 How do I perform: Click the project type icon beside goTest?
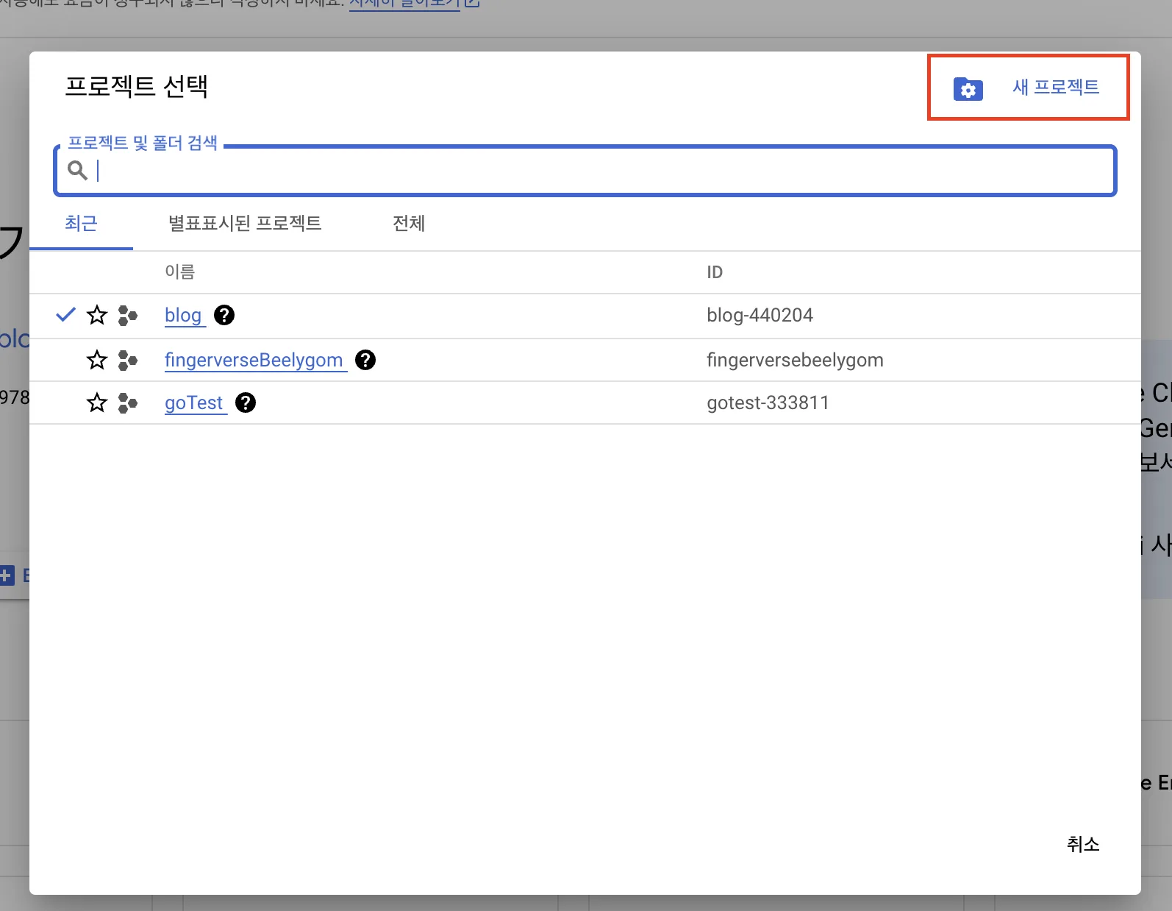(x=128, y=403)
